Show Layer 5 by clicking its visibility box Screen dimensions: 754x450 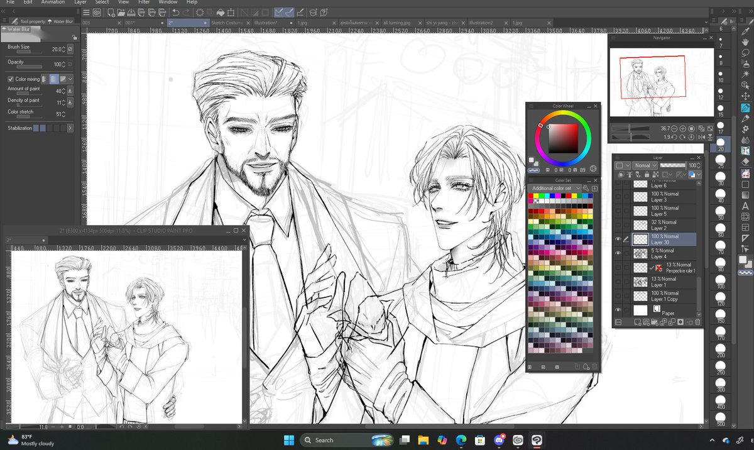click(618, 211)
